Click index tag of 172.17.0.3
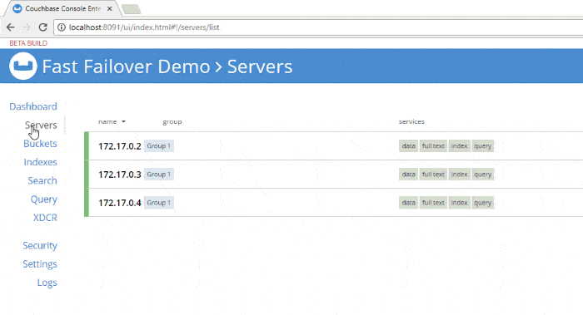This screenshot has width=583, height=315. 459,175
